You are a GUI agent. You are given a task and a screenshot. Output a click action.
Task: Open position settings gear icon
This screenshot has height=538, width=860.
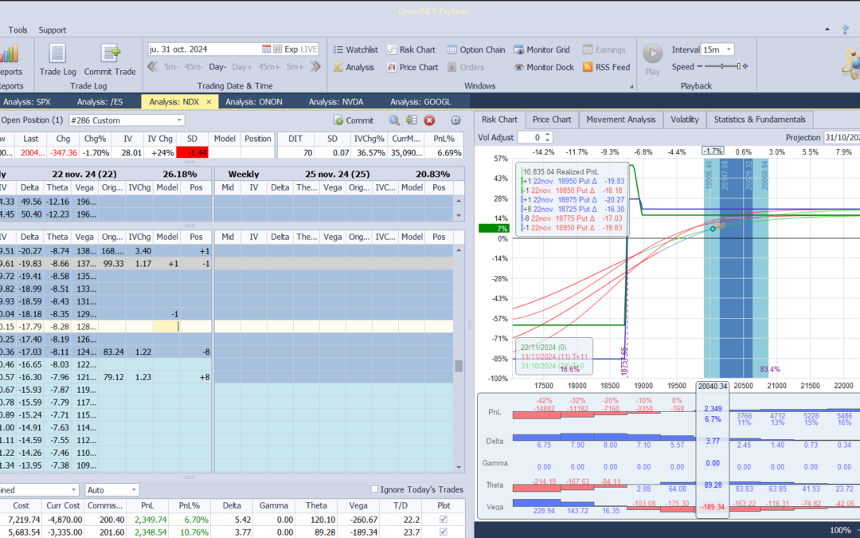[x=455, y=120]
